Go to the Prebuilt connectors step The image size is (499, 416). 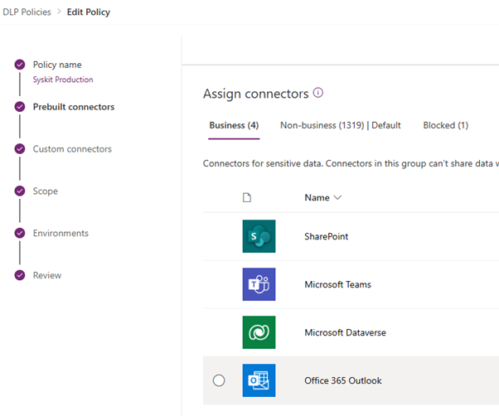coord(74,107)
